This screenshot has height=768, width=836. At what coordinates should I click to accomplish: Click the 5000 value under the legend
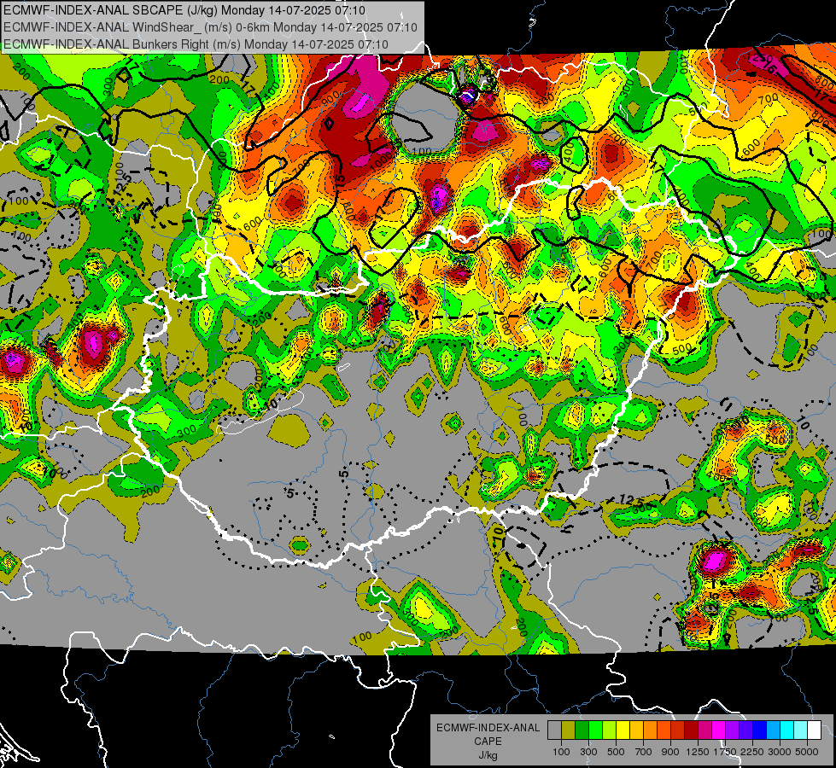coord(807,752)
